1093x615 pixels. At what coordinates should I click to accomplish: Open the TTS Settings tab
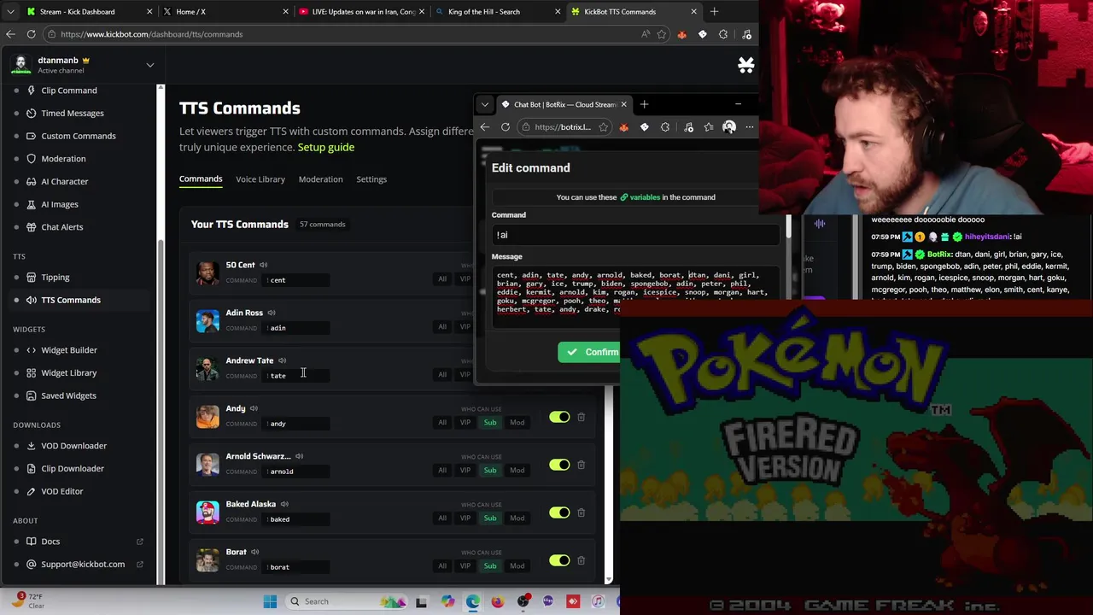click(x=371, y=179)
